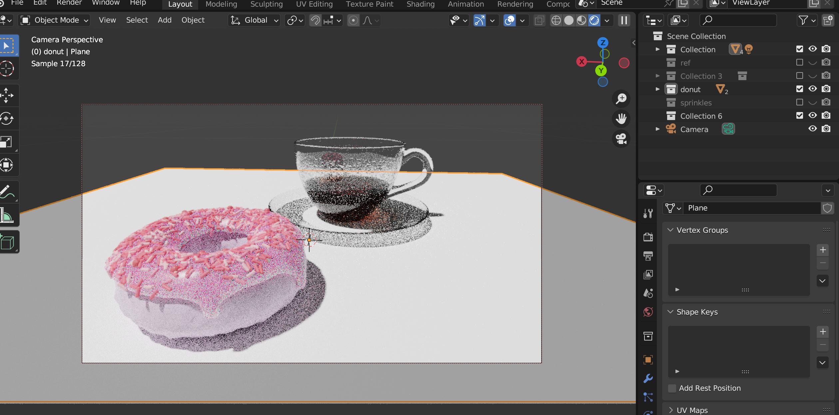Switch to the Shading workspace tab
Viewport: 839px width, 415px height.
420,4
